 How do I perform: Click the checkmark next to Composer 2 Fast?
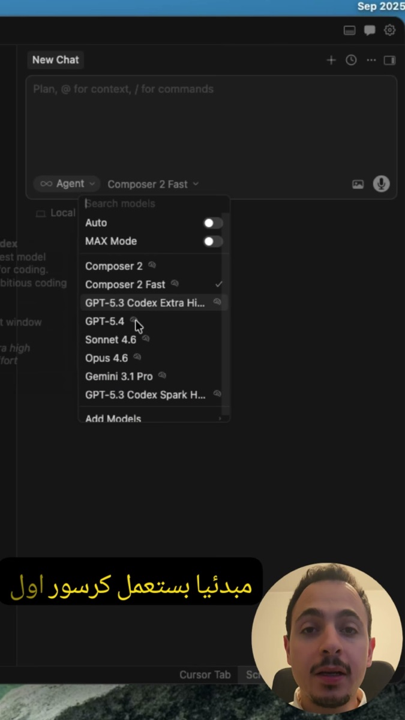click(x=219, y=284)
